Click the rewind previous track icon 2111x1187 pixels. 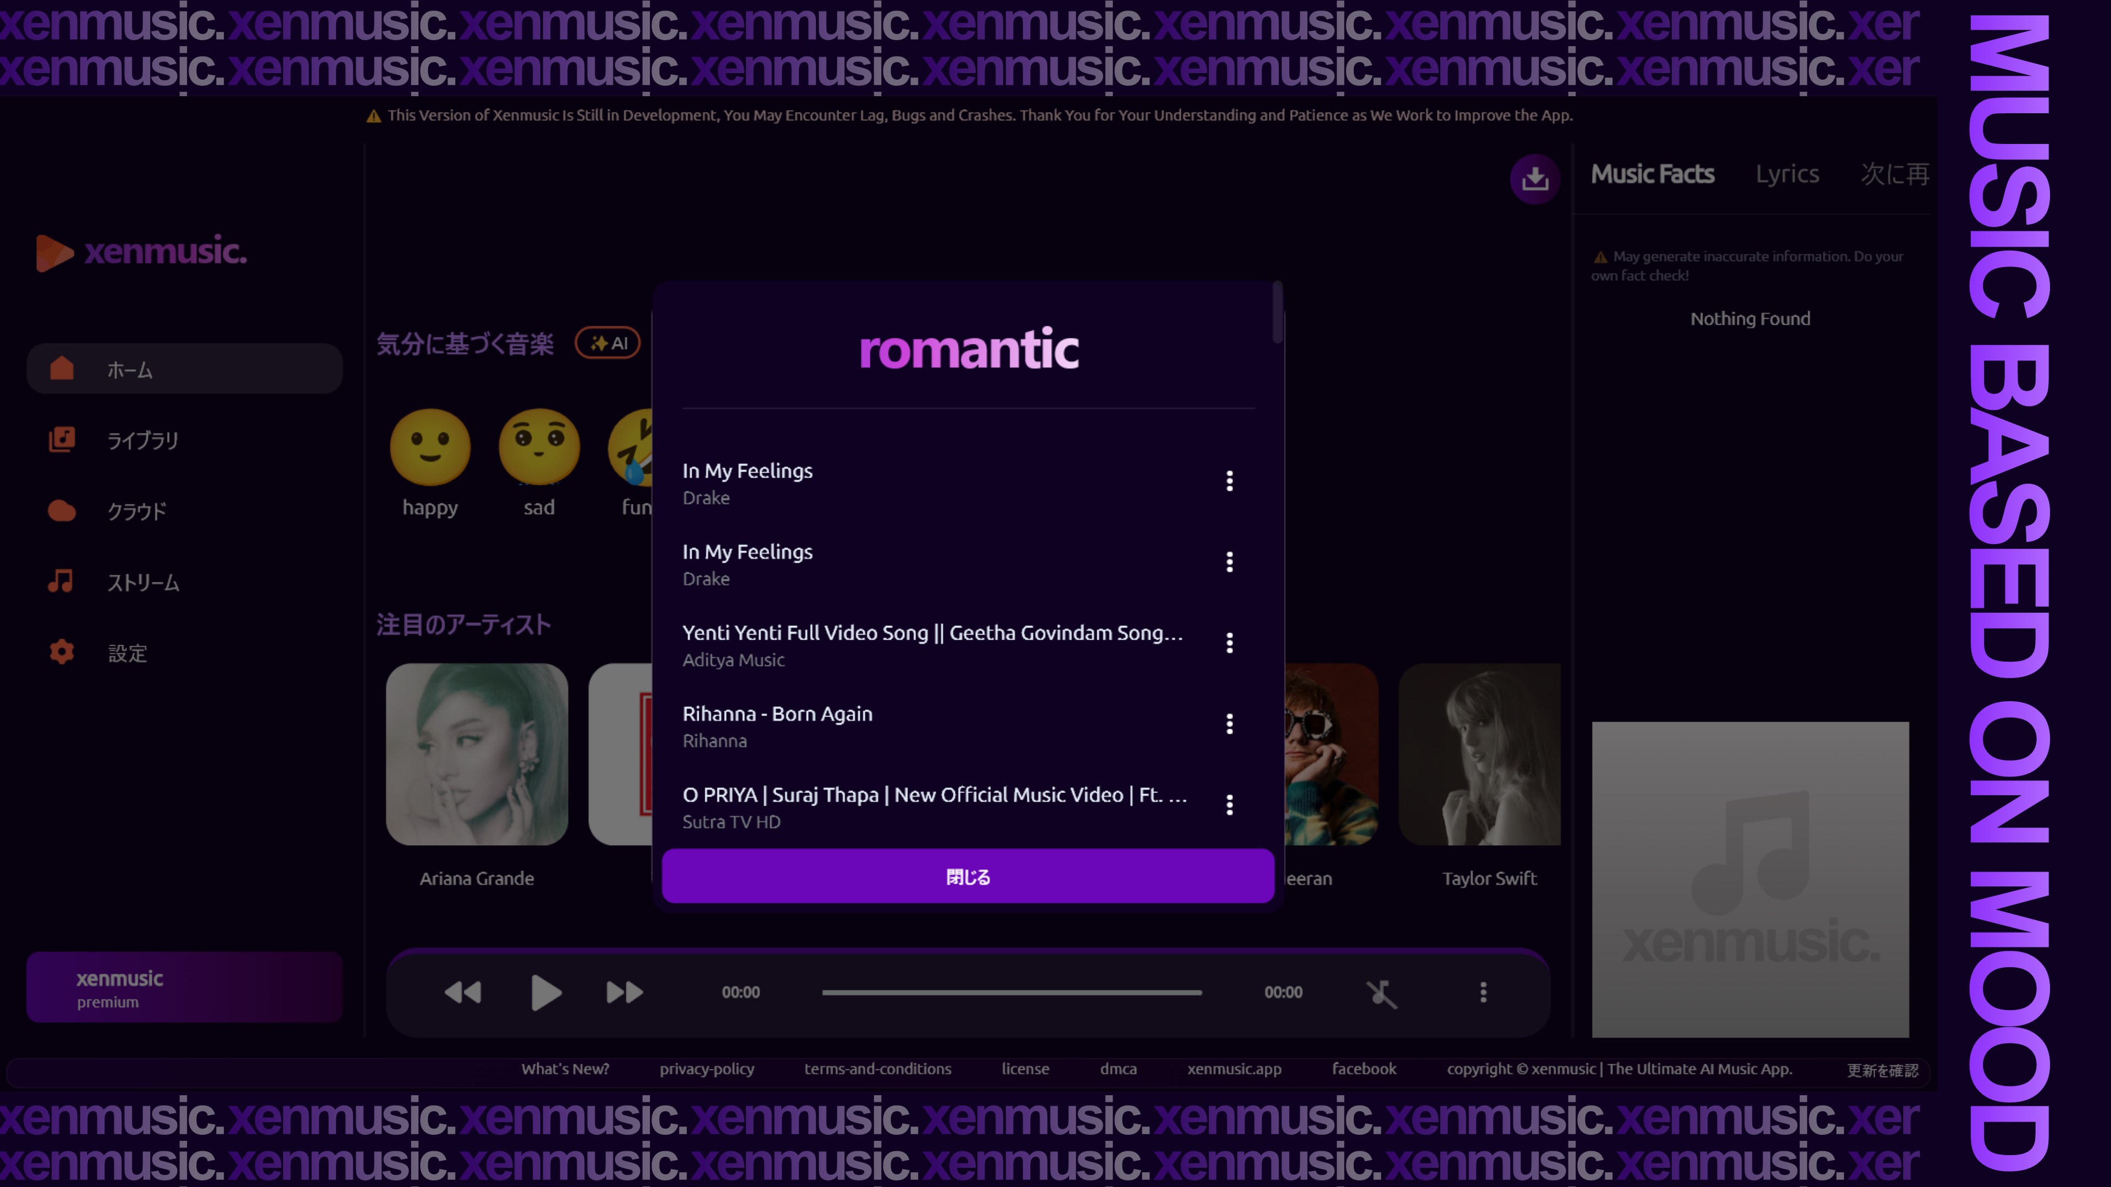tap(463, 992)
